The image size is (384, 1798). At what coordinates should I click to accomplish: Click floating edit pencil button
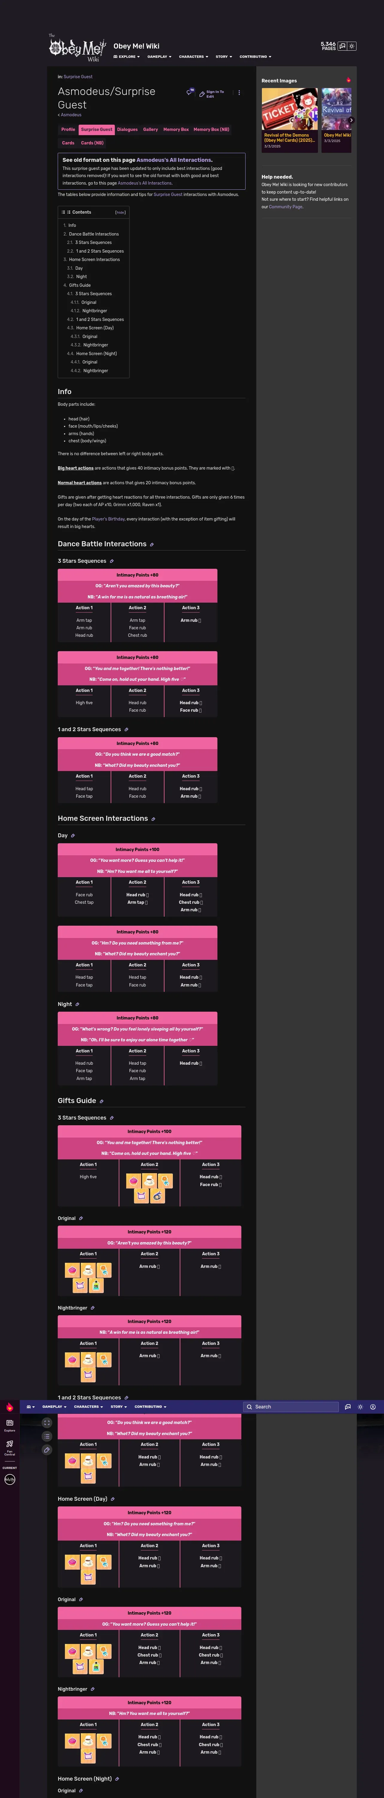(x=47, y=1450)
